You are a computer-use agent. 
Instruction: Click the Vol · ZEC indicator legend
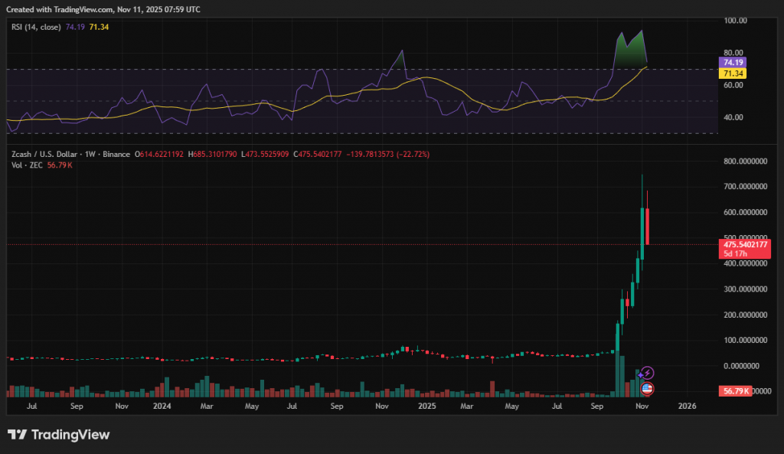pyautogui.click(x=25, y=165)
